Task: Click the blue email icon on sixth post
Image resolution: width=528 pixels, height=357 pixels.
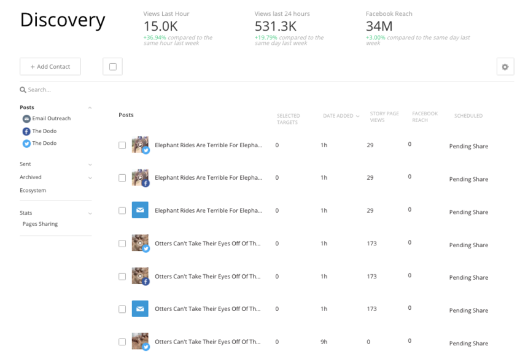Action: [x=140, y=309]
